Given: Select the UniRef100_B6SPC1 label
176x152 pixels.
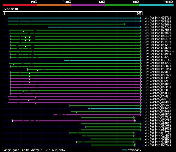Looking at the screenshot, I should point(158,87).
